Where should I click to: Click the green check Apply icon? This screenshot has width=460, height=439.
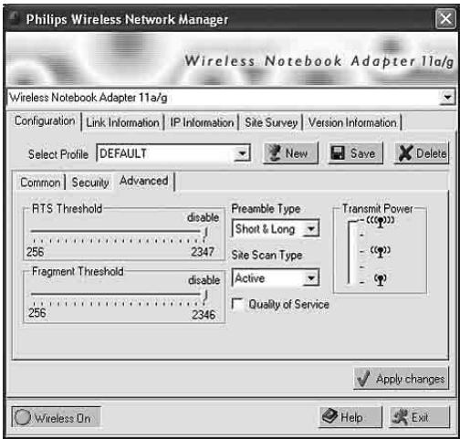[363, 379]
